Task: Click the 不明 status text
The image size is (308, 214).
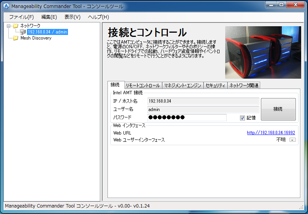Action: point(281,140)
